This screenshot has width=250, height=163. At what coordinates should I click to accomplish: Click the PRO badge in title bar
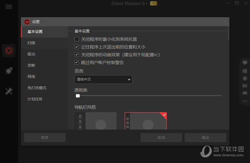coord(153,3)
